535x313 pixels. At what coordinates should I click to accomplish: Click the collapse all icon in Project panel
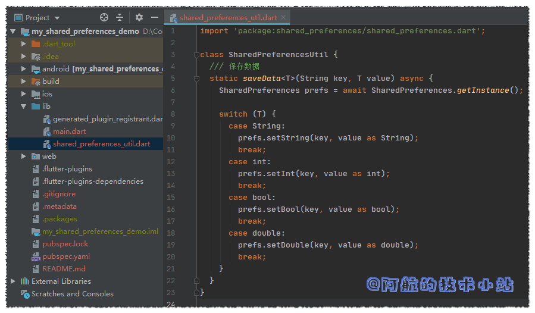pos(120,17)
